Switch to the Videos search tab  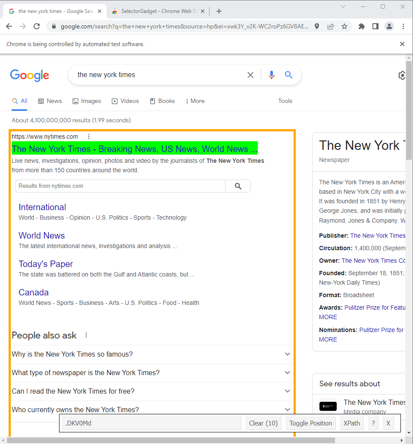125,101
